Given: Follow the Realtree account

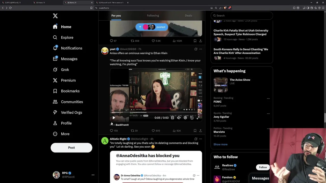Looking at the screenshot, I should (263, 167).
